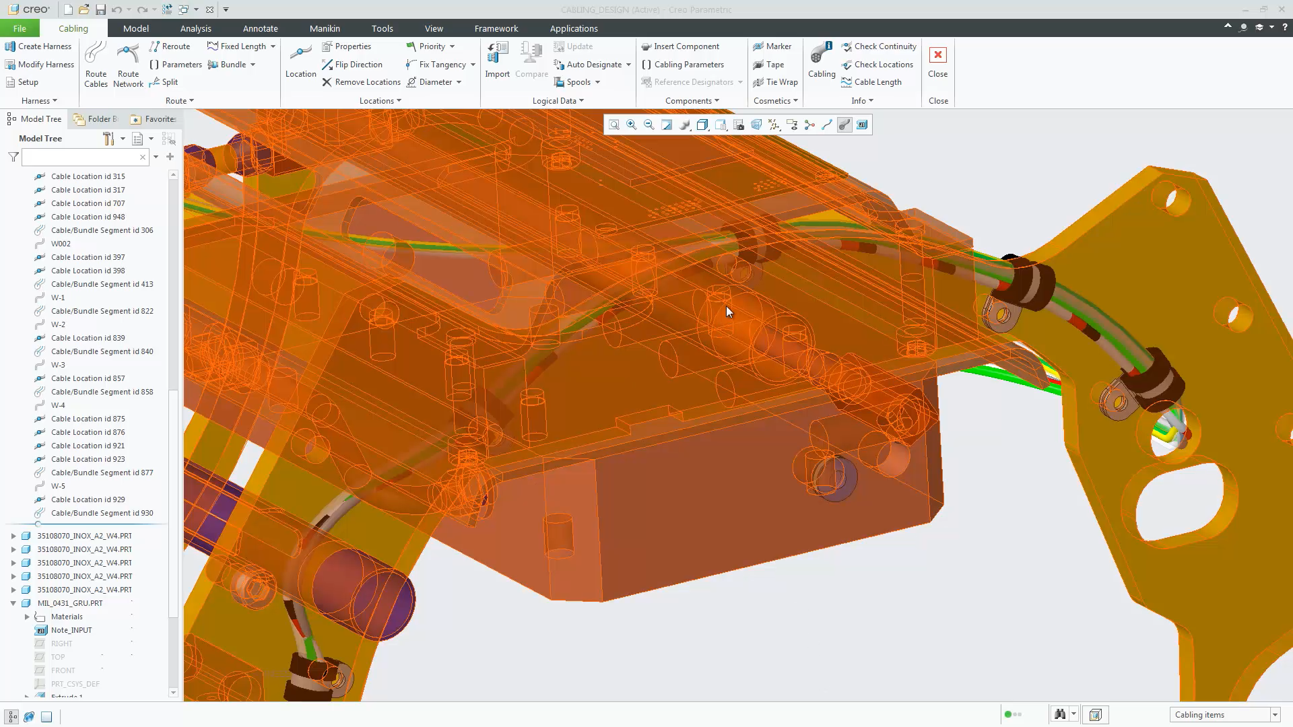Click the Tie Wrap cosmetic tool

pos(775,82)
